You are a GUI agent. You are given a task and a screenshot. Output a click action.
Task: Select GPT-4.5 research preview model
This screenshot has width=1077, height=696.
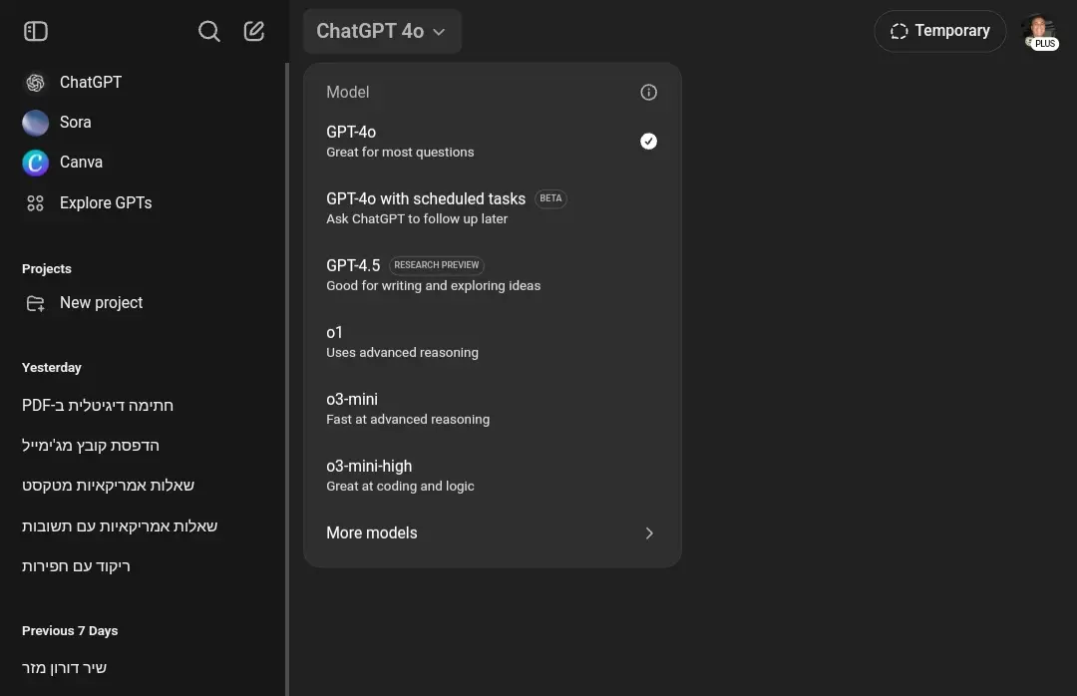click(492, 275)
